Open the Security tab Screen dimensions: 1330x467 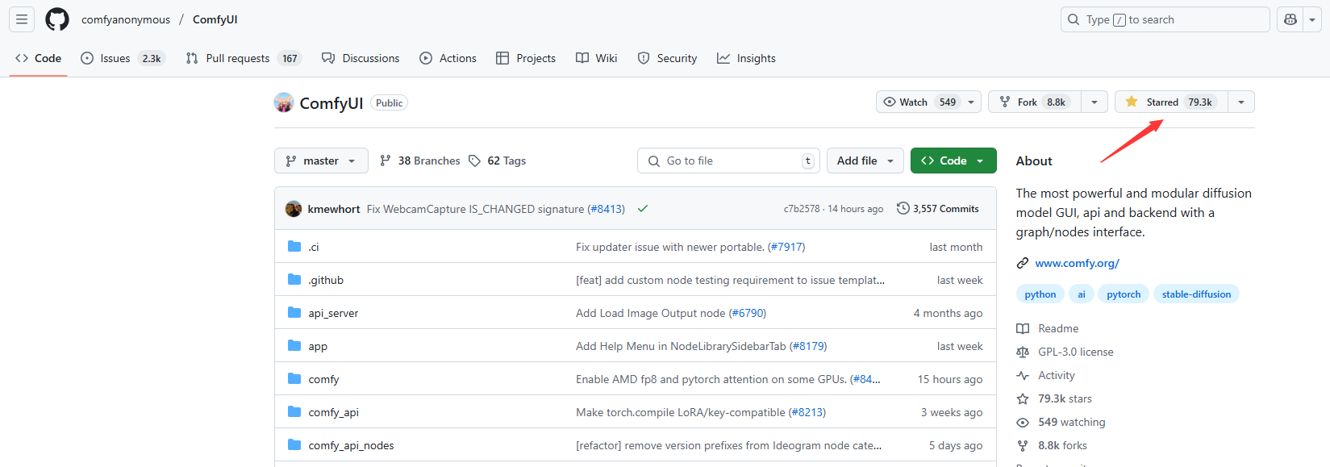click(x=667, y=58)
